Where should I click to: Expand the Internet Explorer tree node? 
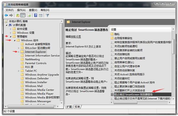[x=19, y=52]
